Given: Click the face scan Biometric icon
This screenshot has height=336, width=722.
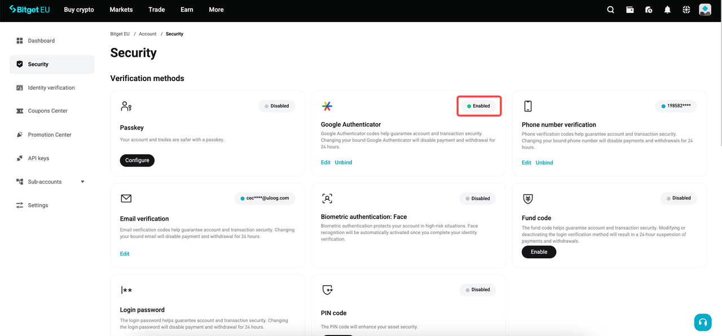Looking at the screenshot, I should pos(327,198).
